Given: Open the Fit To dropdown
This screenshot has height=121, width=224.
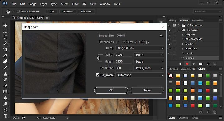Looking at the screenshot, I should coord(140,48).
